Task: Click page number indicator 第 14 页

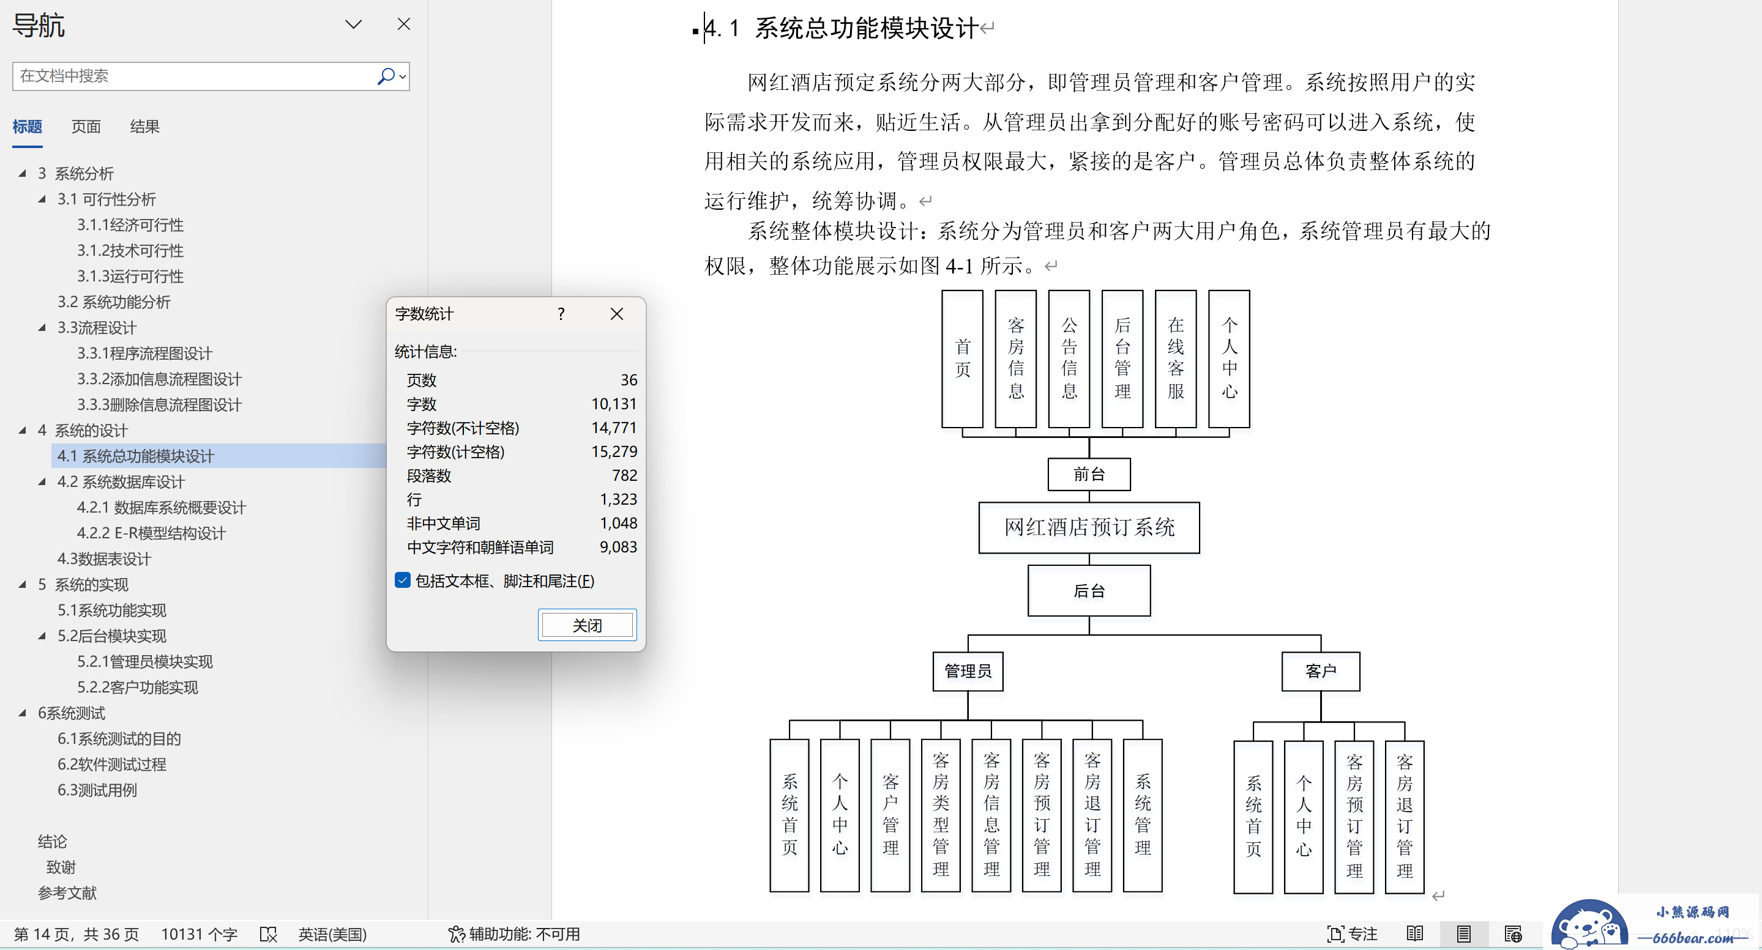Action: click(x=76, y=934)
